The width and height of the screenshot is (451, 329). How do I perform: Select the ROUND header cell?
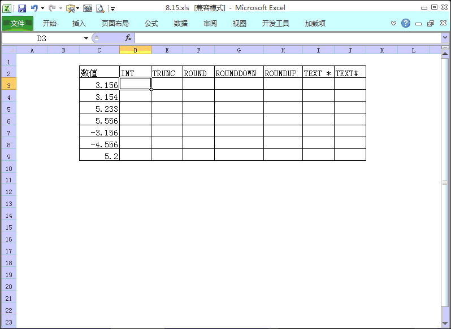(x=198, y=72)
